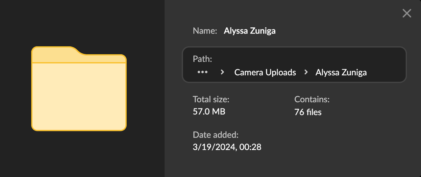Click the Total size: label
Screen dimensions: 421x177
pos(211,99)
